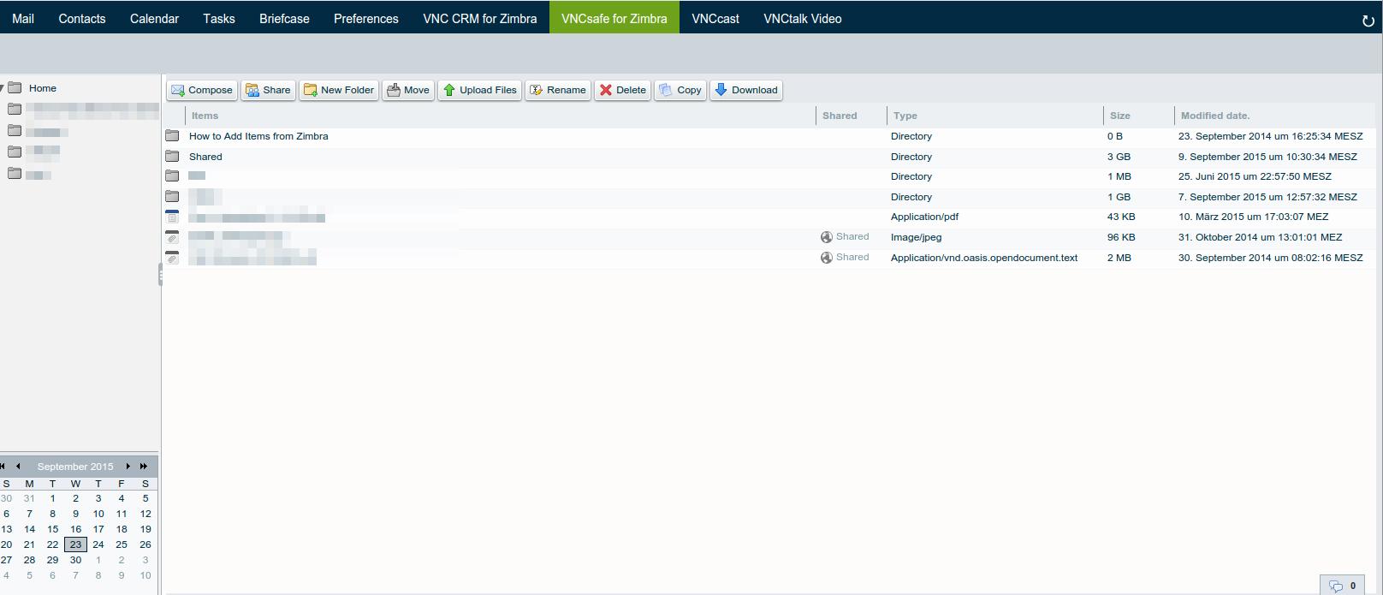Click the date '25. Juni 2015 um 22:57:50 MESZ'
The image size is (1383, 595).
[x=1255, y=176]
